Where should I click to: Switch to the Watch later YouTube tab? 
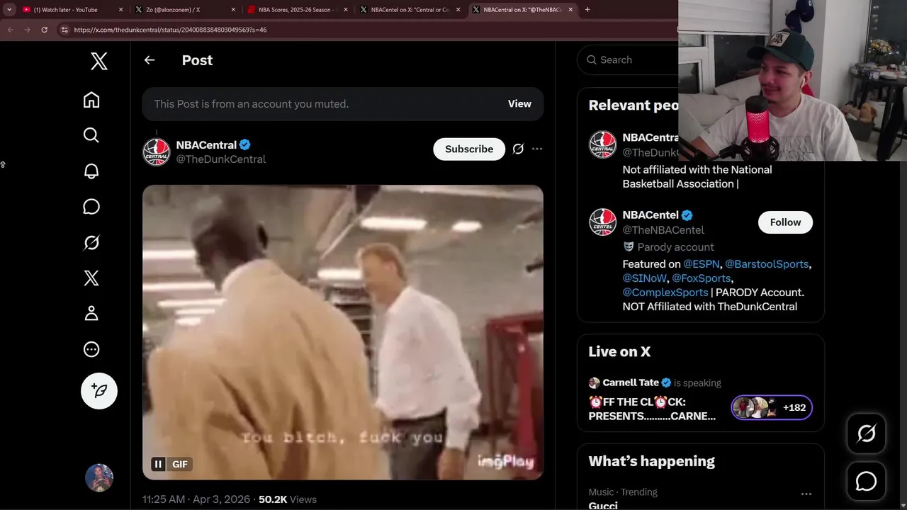[x=70, y=10]
